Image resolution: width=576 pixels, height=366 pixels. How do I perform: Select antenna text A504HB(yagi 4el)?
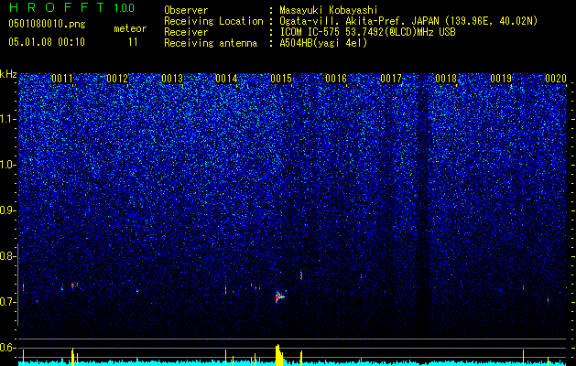323,43
